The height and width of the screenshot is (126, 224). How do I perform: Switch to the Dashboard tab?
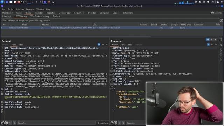pyautogui.click(x=7, y=13)
